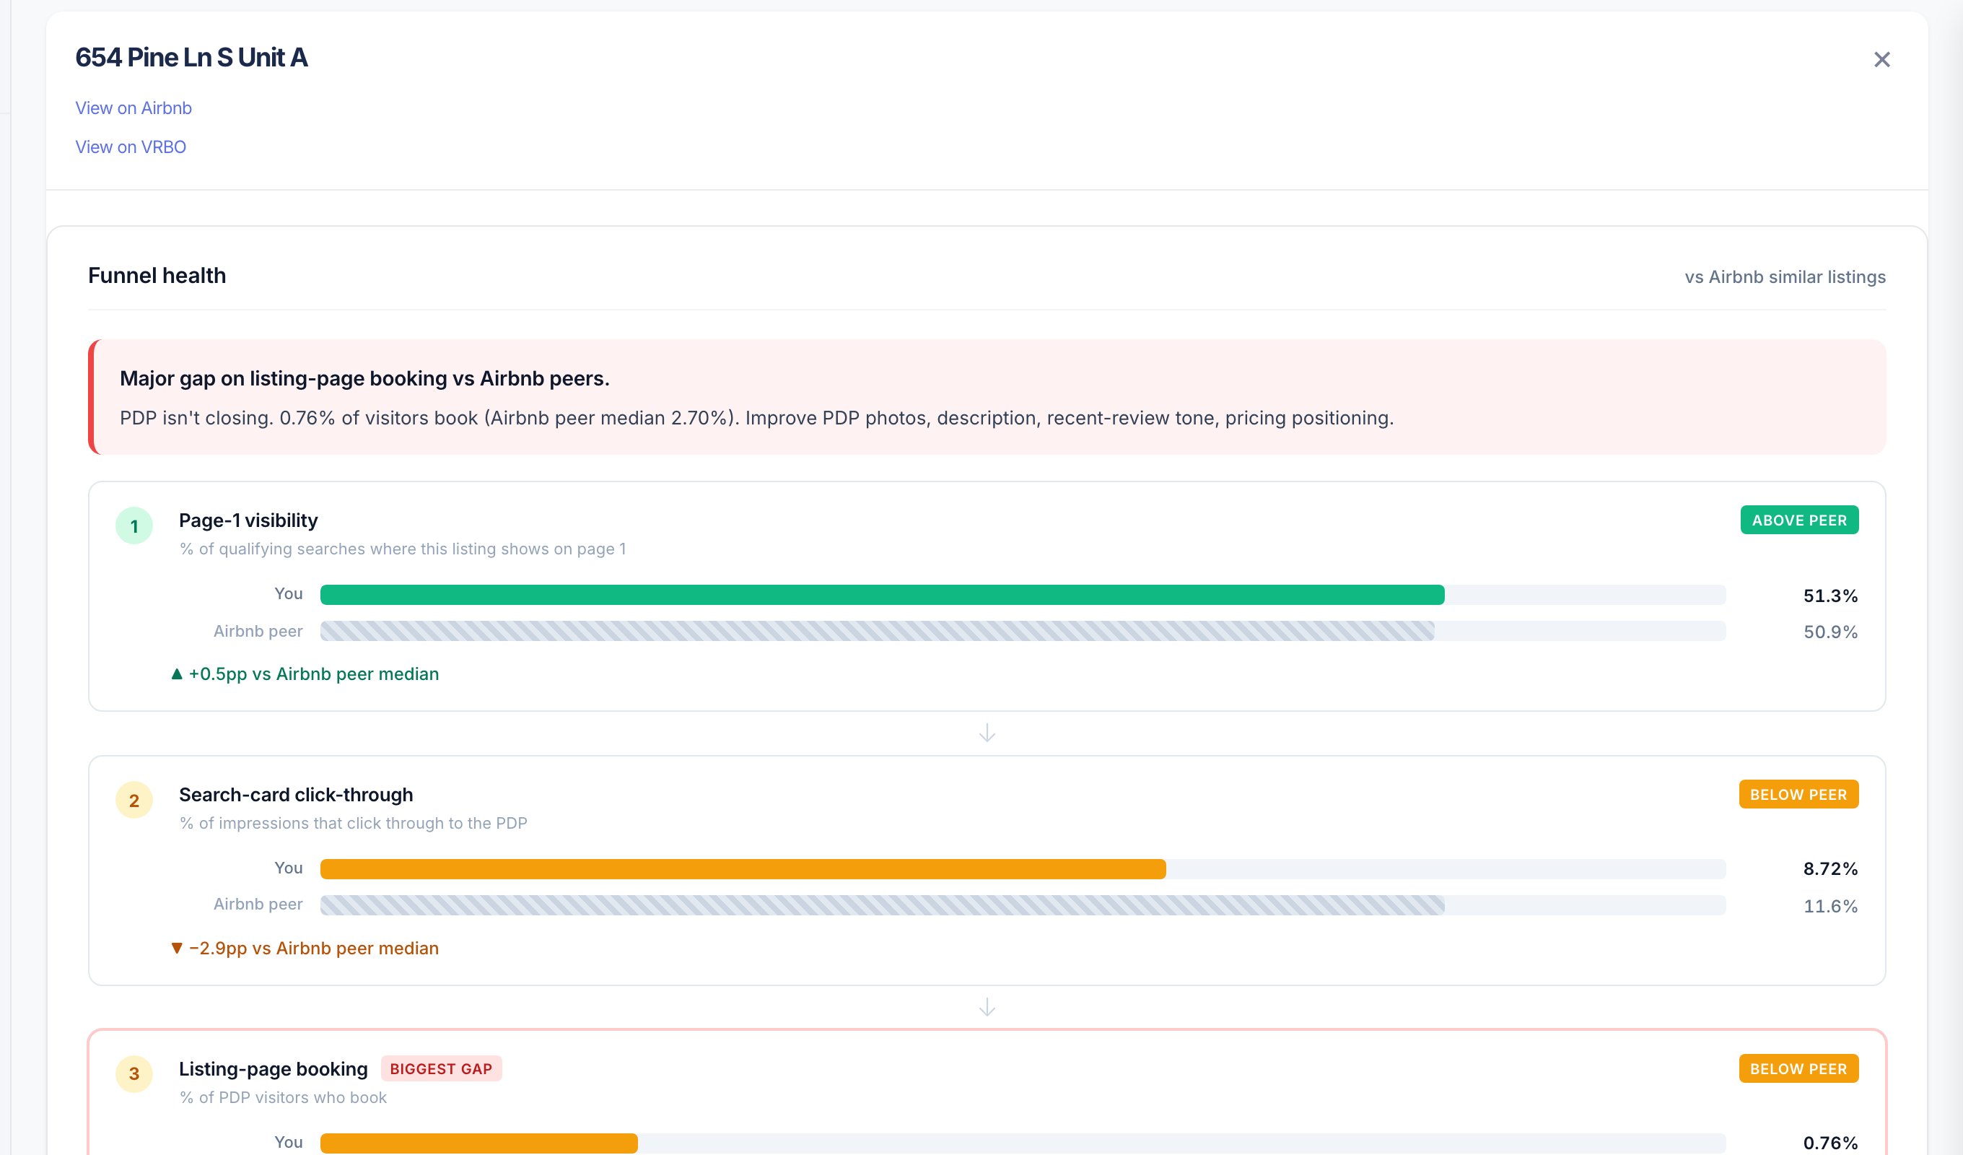Click the BELOW PEER badge on Listing-page booking
Image resolution: width=1963 pixels, height=1155 pixels.
coord(1798,1068)
